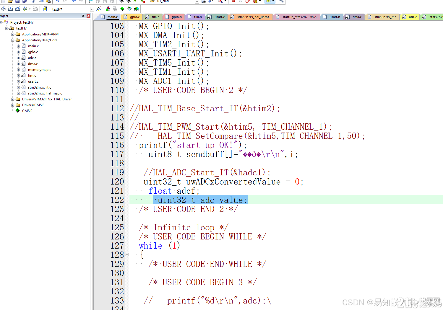Collapse the Project: textH7 root node

coord(1,22)
